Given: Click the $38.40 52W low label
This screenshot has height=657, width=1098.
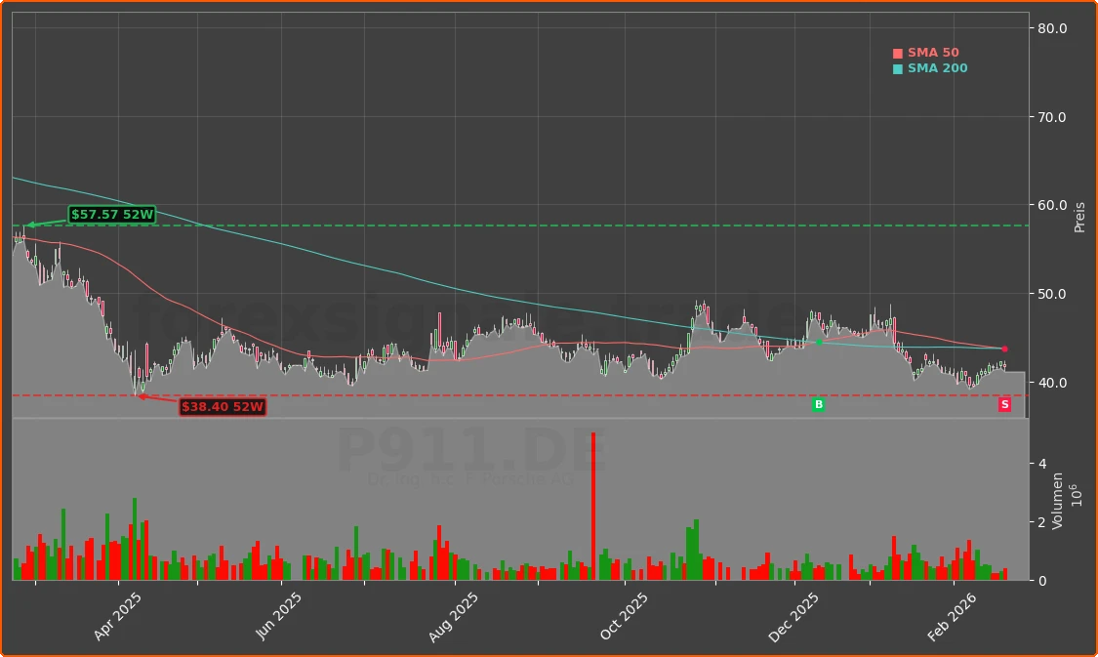Looking at the screenshot, I should [223, 406].
